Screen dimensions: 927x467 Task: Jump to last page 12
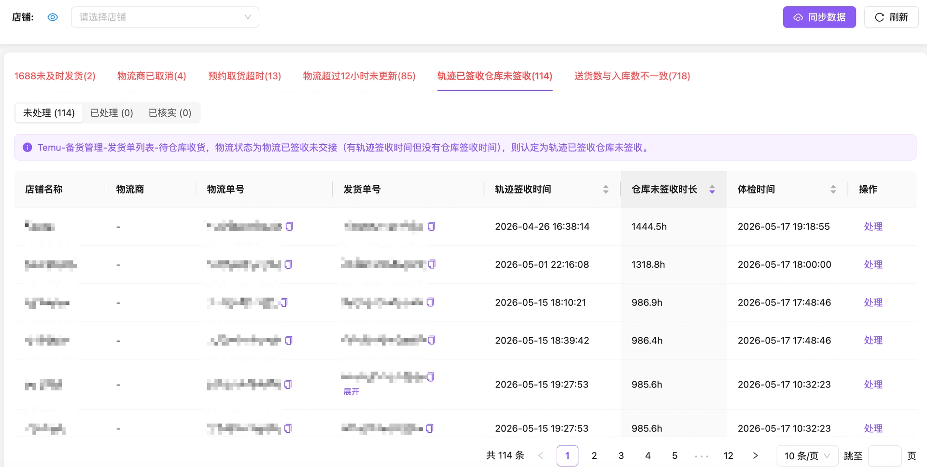tap(729, 456)
